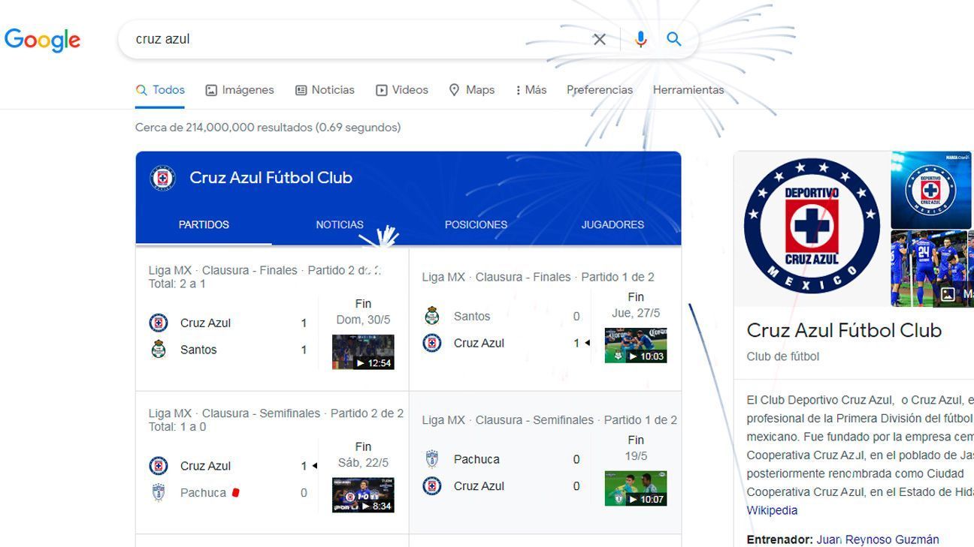Click 'Total: 2 a 1' aggregate text
974x547 pixels.
(177, 284)
